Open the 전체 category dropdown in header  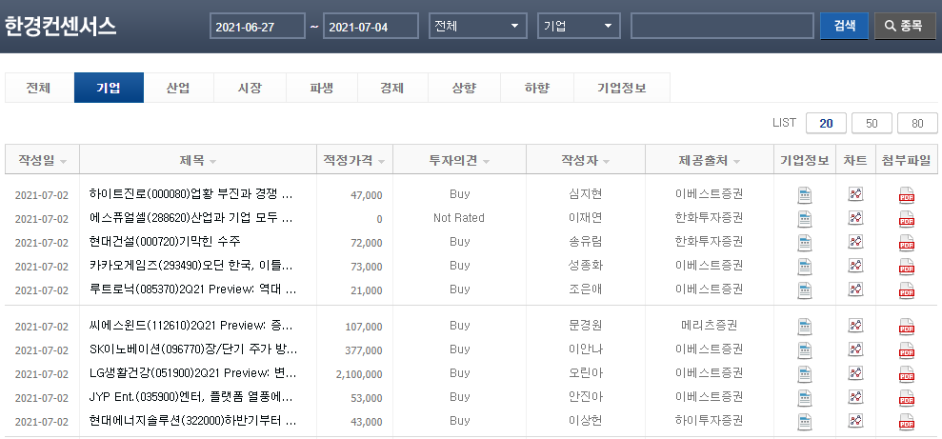[478, 26]
